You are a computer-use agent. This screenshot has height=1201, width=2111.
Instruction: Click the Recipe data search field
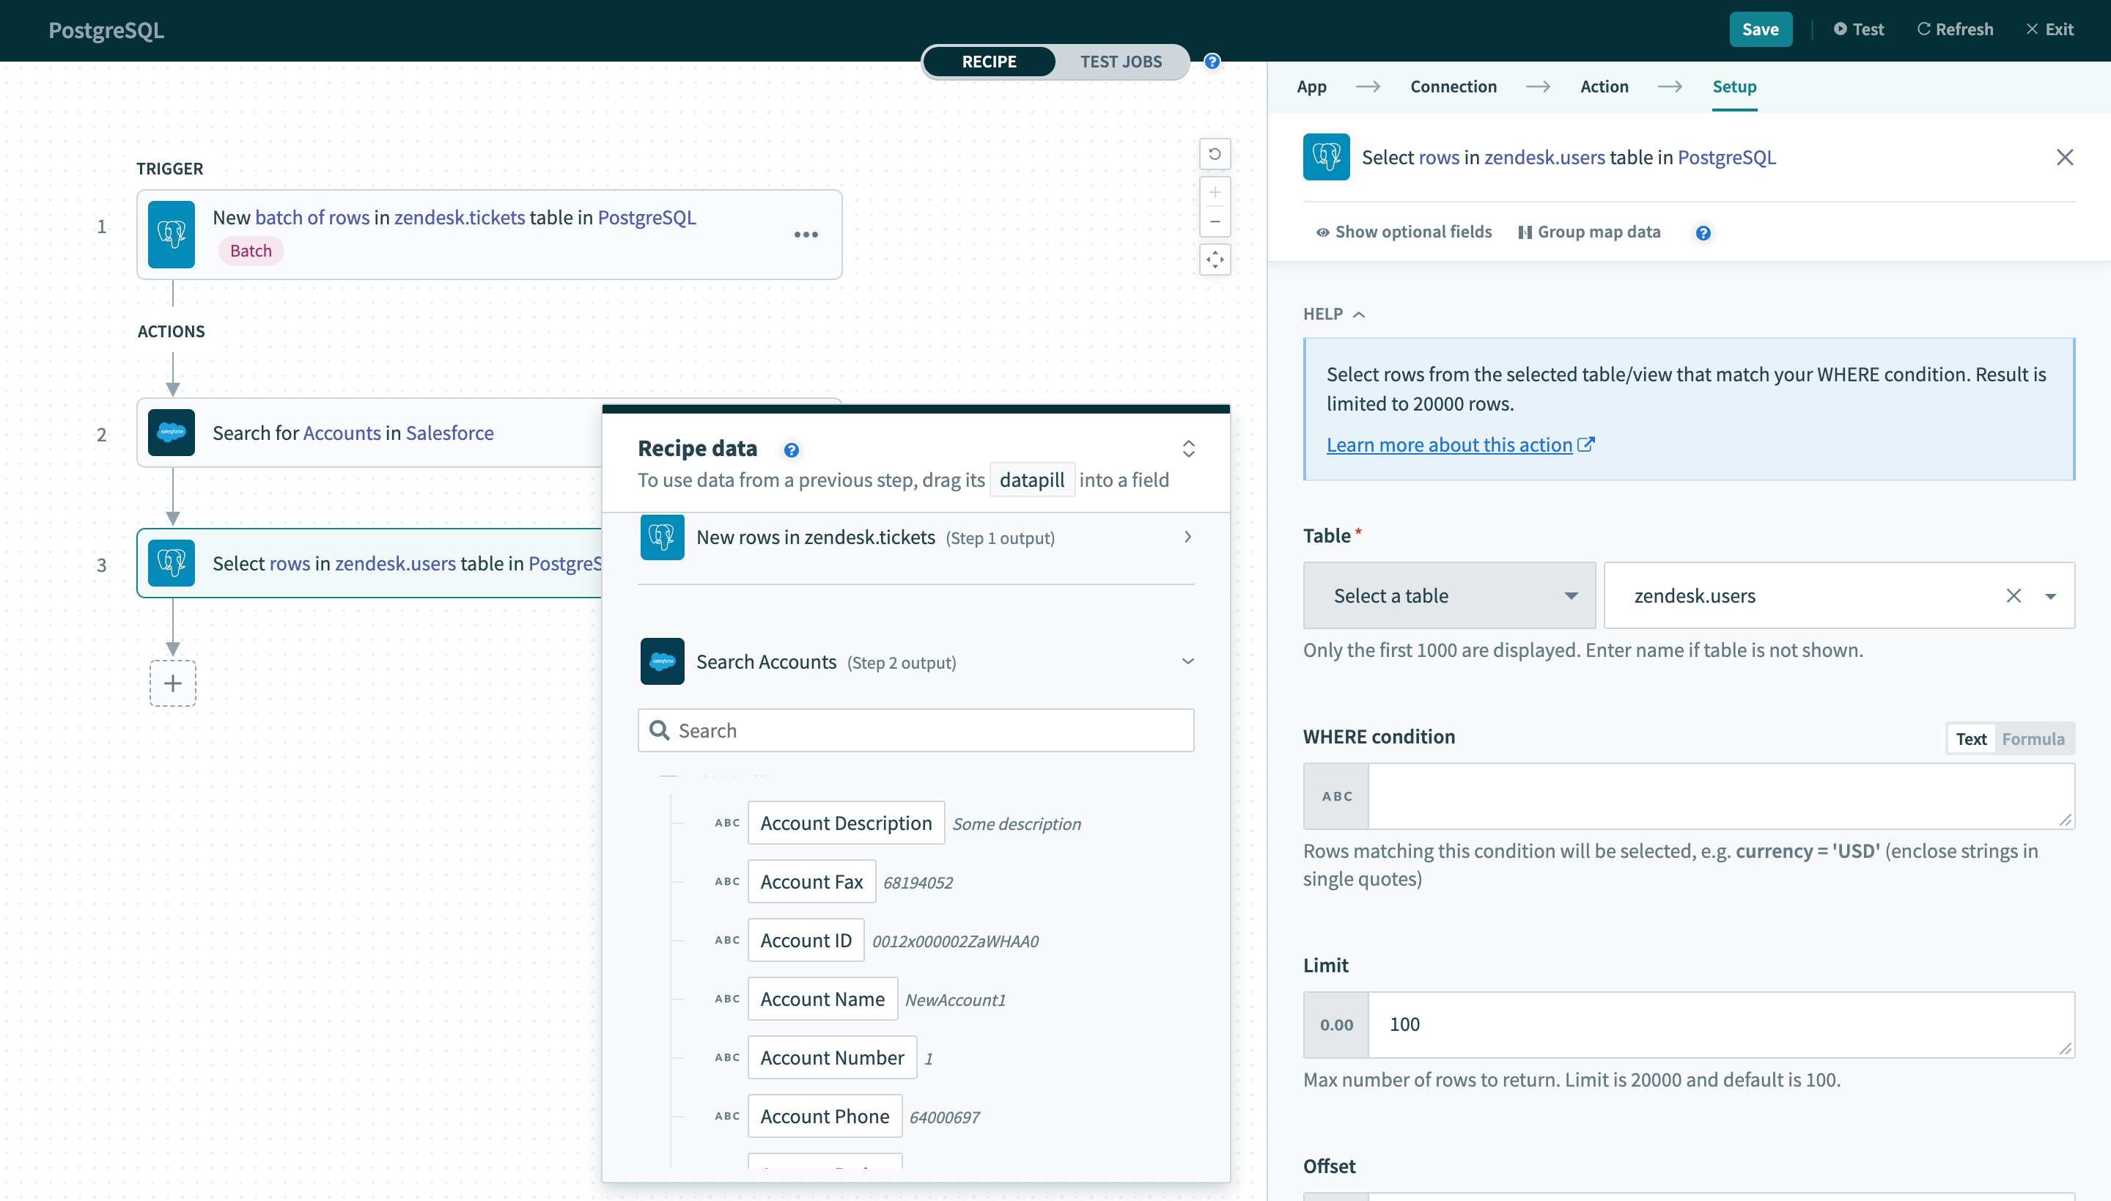(915, 730)
